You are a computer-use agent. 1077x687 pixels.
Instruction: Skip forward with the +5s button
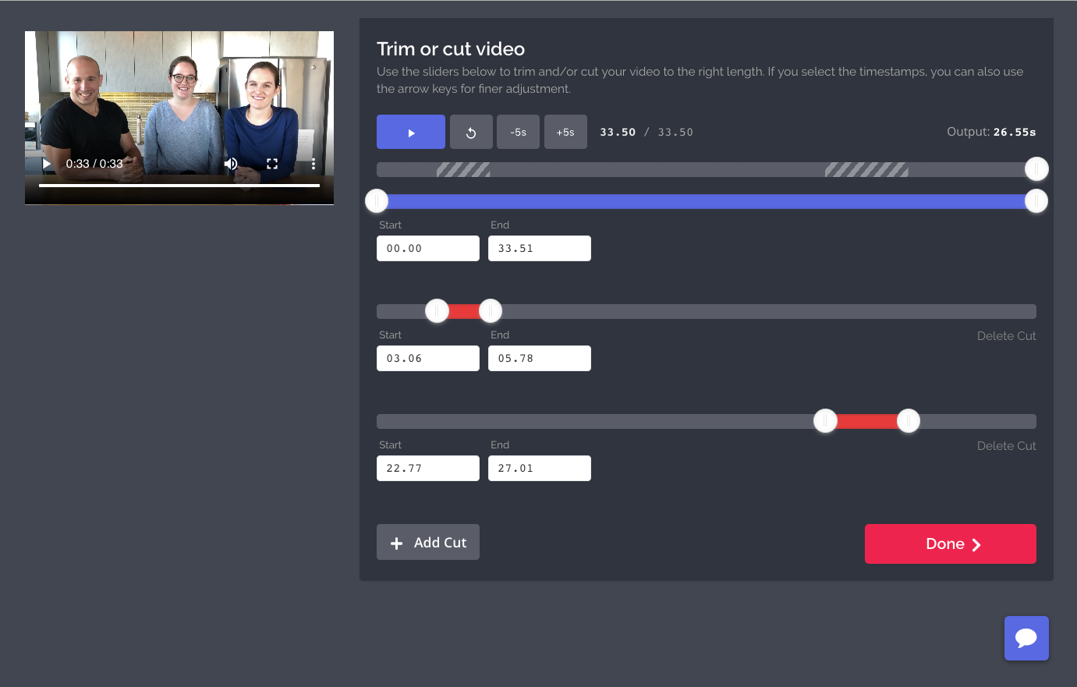(565, 133)
